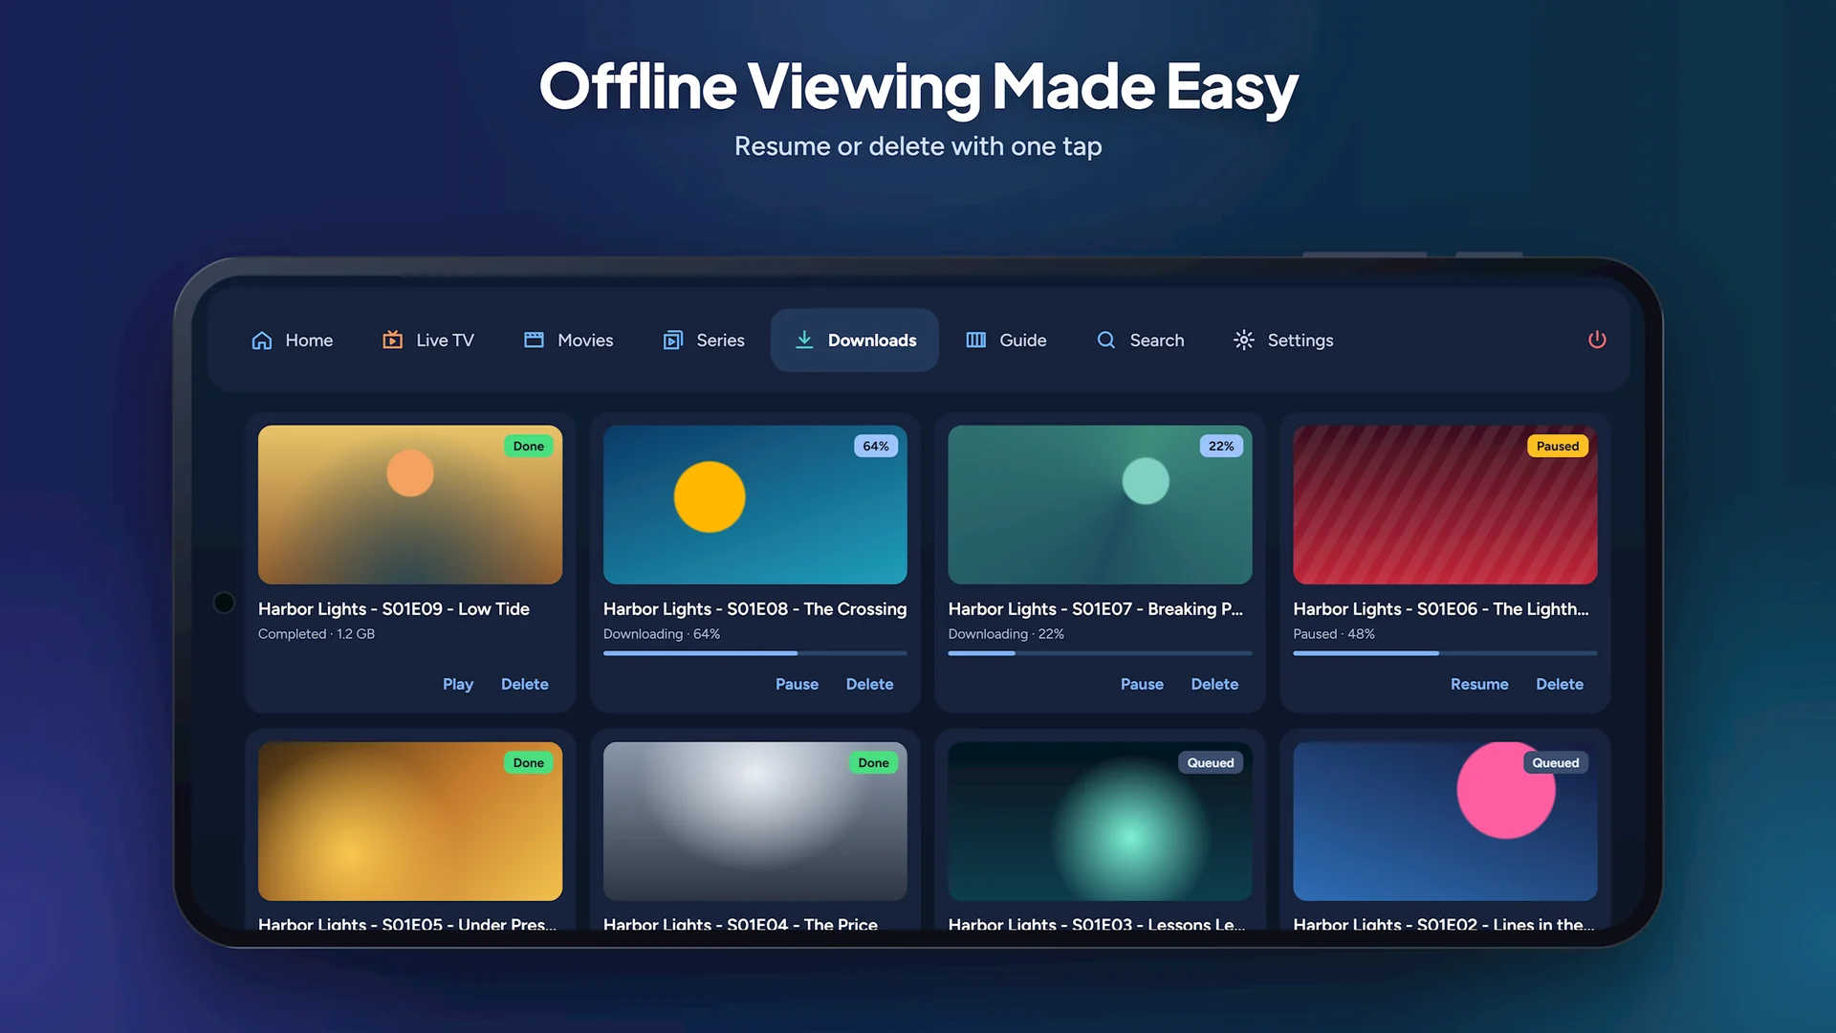The image size is (1836, 1033).
Task: Click the Downloads arrow icon
Action: (x=805, y=340)
